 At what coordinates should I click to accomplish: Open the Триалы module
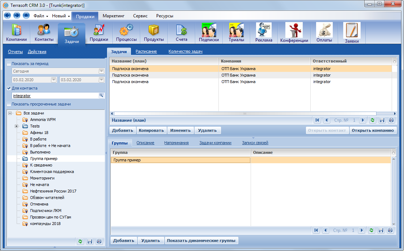(x=236, y=33)
